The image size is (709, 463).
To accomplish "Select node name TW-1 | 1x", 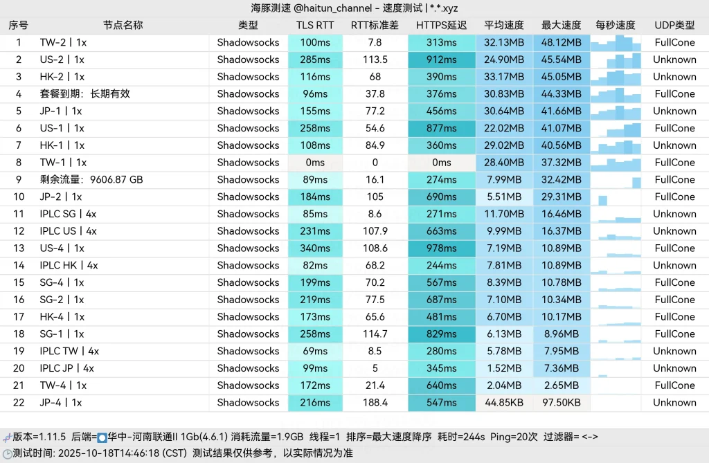I will tap(63, 163).
